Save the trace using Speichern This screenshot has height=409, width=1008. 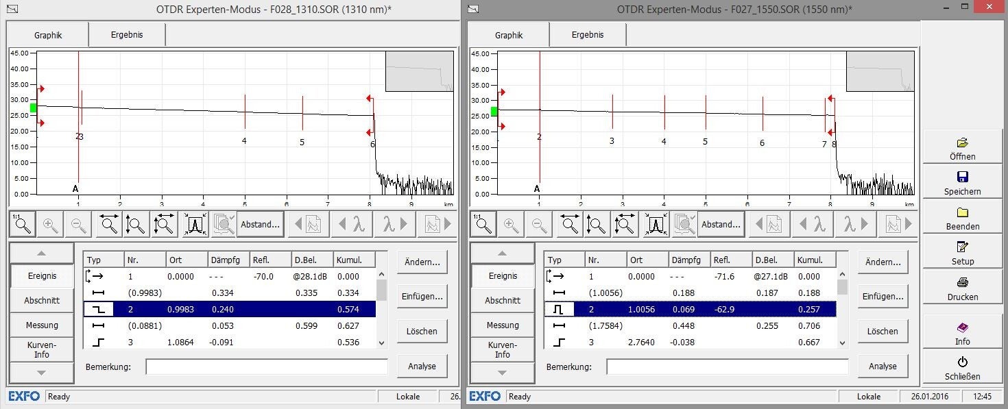[x=961, y=184]
